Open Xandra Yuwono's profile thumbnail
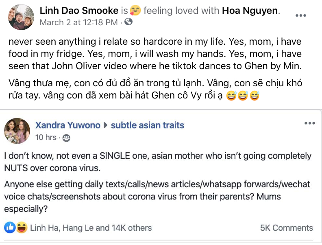Image resolution: width=322 pixels, height=245 pixels. 17,131
